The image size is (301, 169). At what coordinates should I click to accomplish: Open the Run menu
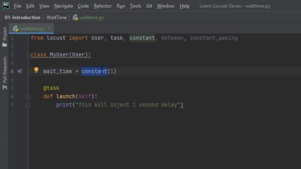click(x=121, y=6)
